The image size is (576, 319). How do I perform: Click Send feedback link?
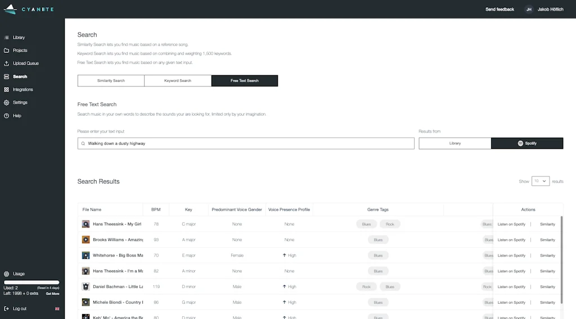click(x=499, y=9)
